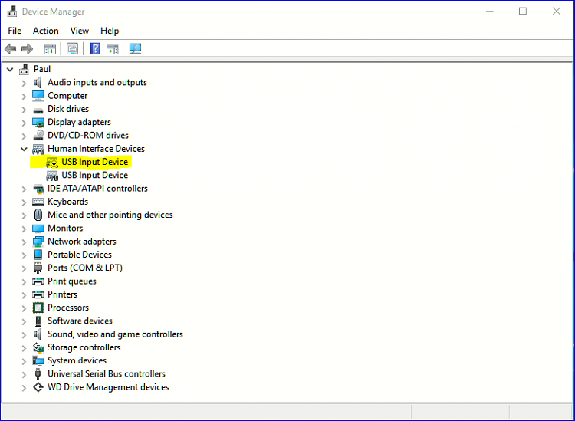Select the Computer category label
The height and width of the screenshot is (421, 575).
click(x=67, y=96)
